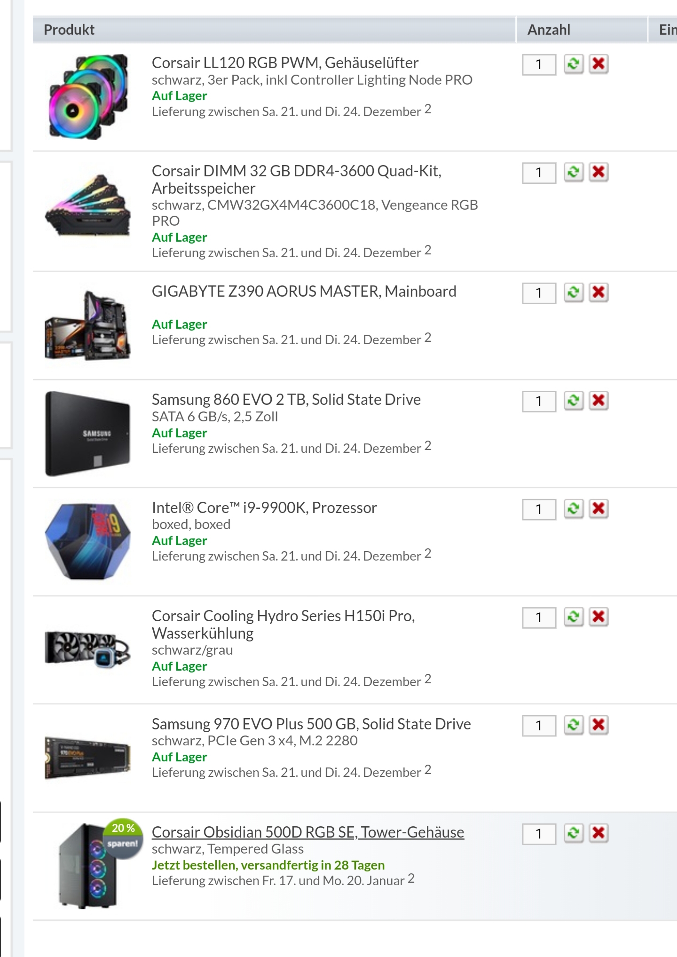Update quantity for GIGABYTE Z390 AORUS MASTER

(574, 293)
